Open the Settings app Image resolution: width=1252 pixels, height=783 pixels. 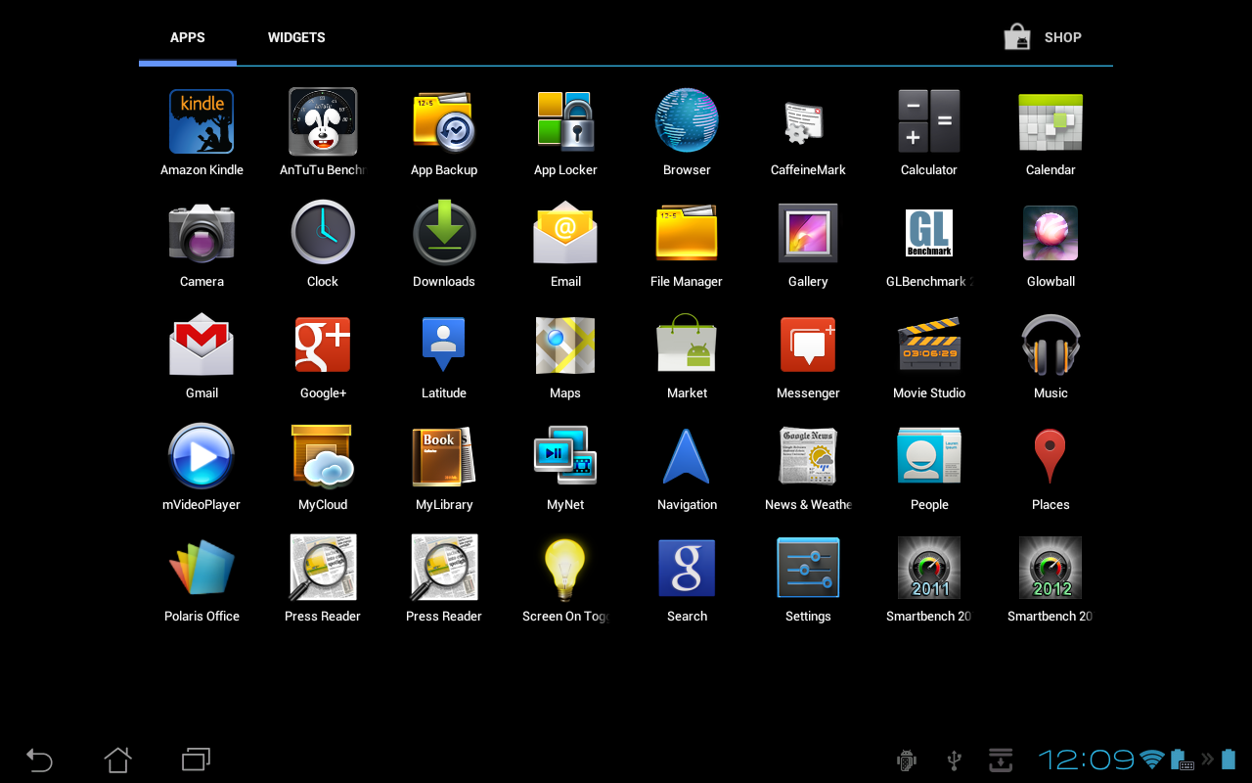[x=808, y=568]
